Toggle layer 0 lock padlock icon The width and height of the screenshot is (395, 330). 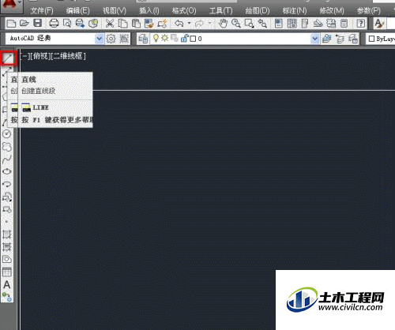pyautogui.click(x=184, y=39)
